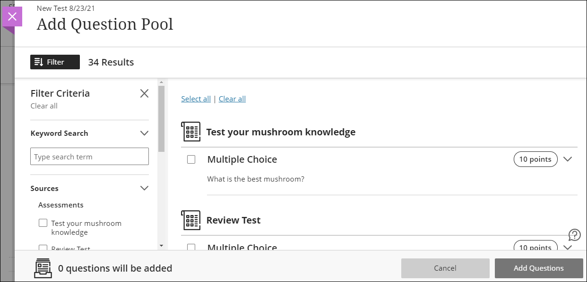Close Filter Criteria panel with the X icon

coord(144,93)
